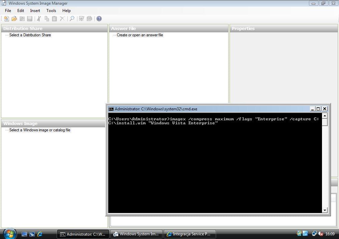Click the Paste clipboard icon in toolbar

(x=54, y=19)
